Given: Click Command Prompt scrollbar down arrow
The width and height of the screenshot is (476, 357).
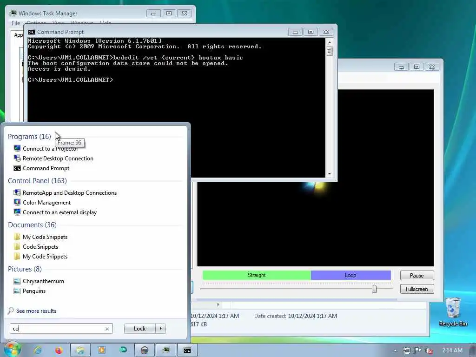Looking at the screenshot, I should pos(330,174).
